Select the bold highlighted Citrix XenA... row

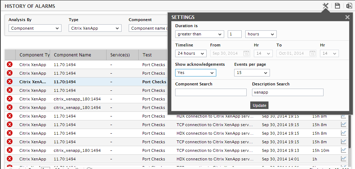(86, 82)
